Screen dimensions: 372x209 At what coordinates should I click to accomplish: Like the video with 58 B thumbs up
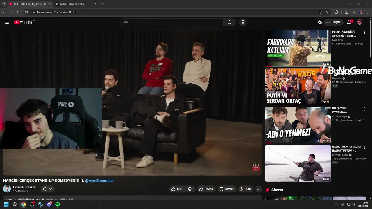tap(177, 189)
